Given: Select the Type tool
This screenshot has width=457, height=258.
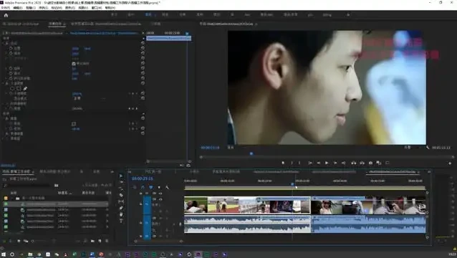Looking at the screenshot, I should [121, 221].
